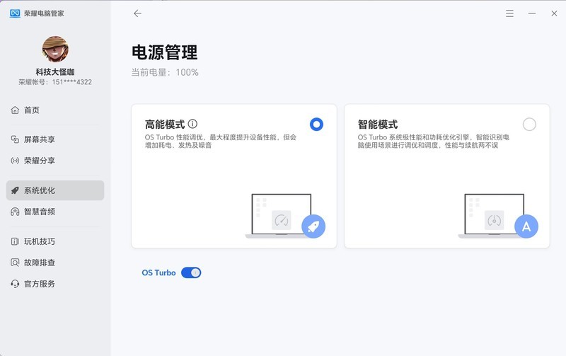Viewport: 566px width, 356px height.
Task: Click the 当前电量: 100% text
Action: 165,72
